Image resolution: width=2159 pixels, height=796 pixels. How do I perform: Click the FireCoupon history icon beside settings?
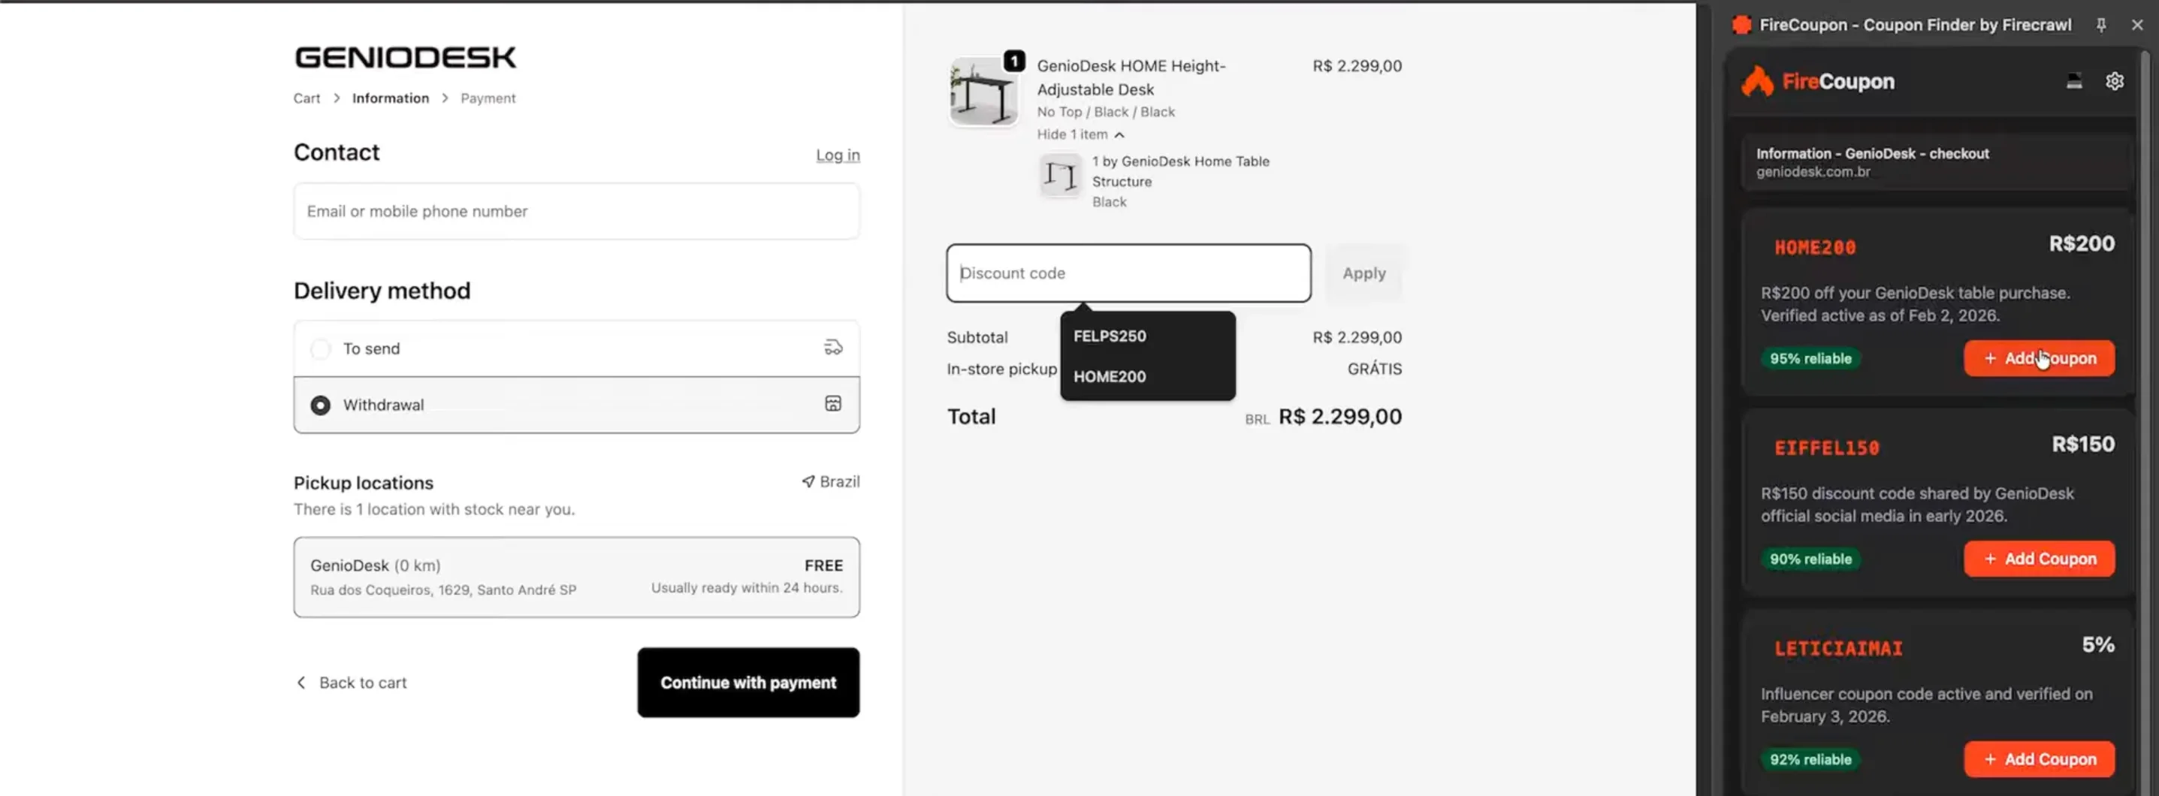pyautogui.click(x=2074, y=81)
